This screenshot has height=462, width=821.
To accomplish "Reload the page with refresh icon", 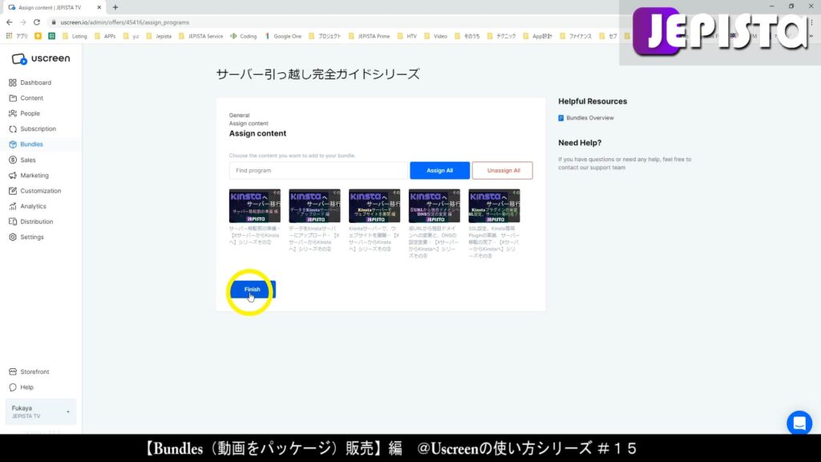I will click(x=37, y=22).
